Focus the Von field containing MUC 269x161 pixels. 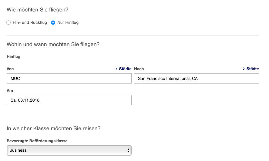69,79
